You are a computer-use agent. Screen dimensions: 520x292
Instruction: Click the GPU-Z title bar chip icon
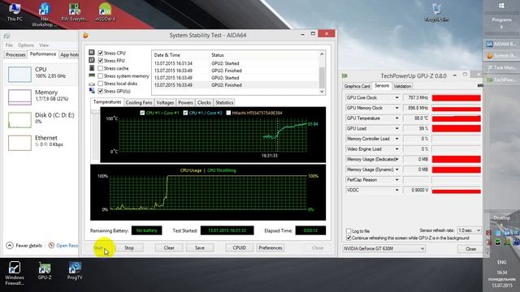click(x=344, y=75)
